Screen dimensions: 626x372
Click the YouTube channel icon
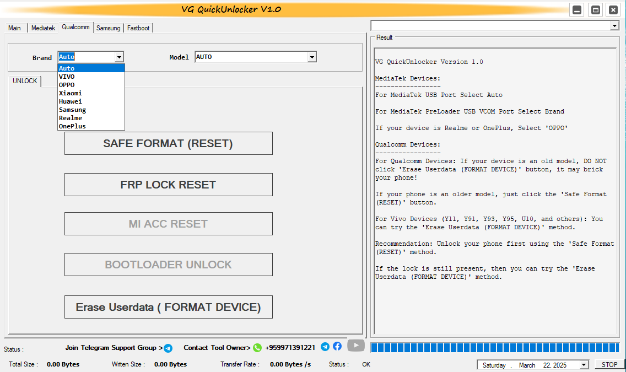pos(355,346)
